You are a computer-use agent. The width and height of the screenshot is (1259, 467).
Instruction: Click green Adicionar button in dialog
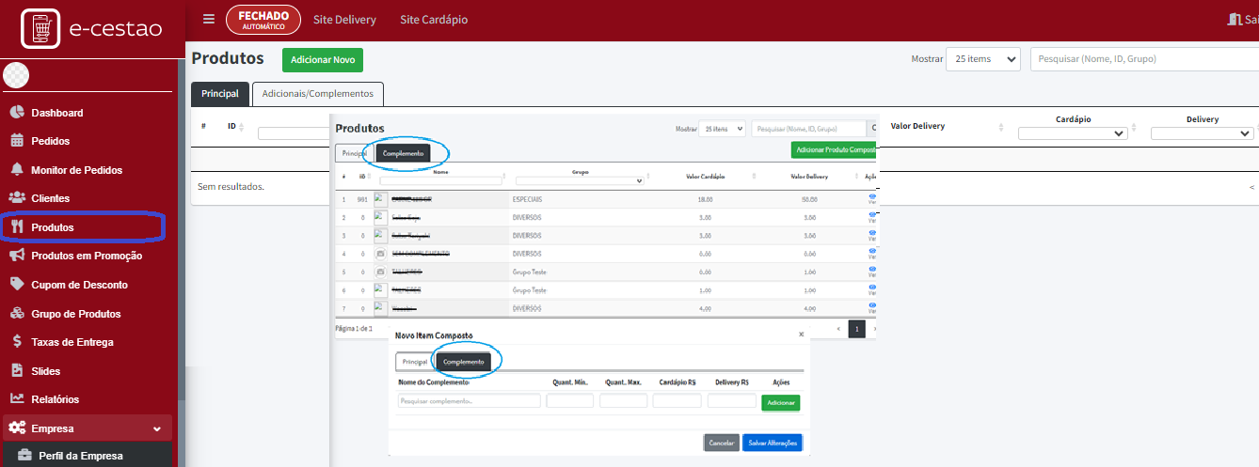point(781,402)
